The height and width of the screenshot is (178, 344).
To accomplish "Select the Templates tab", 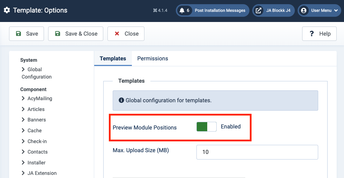I will click(113, 59).
